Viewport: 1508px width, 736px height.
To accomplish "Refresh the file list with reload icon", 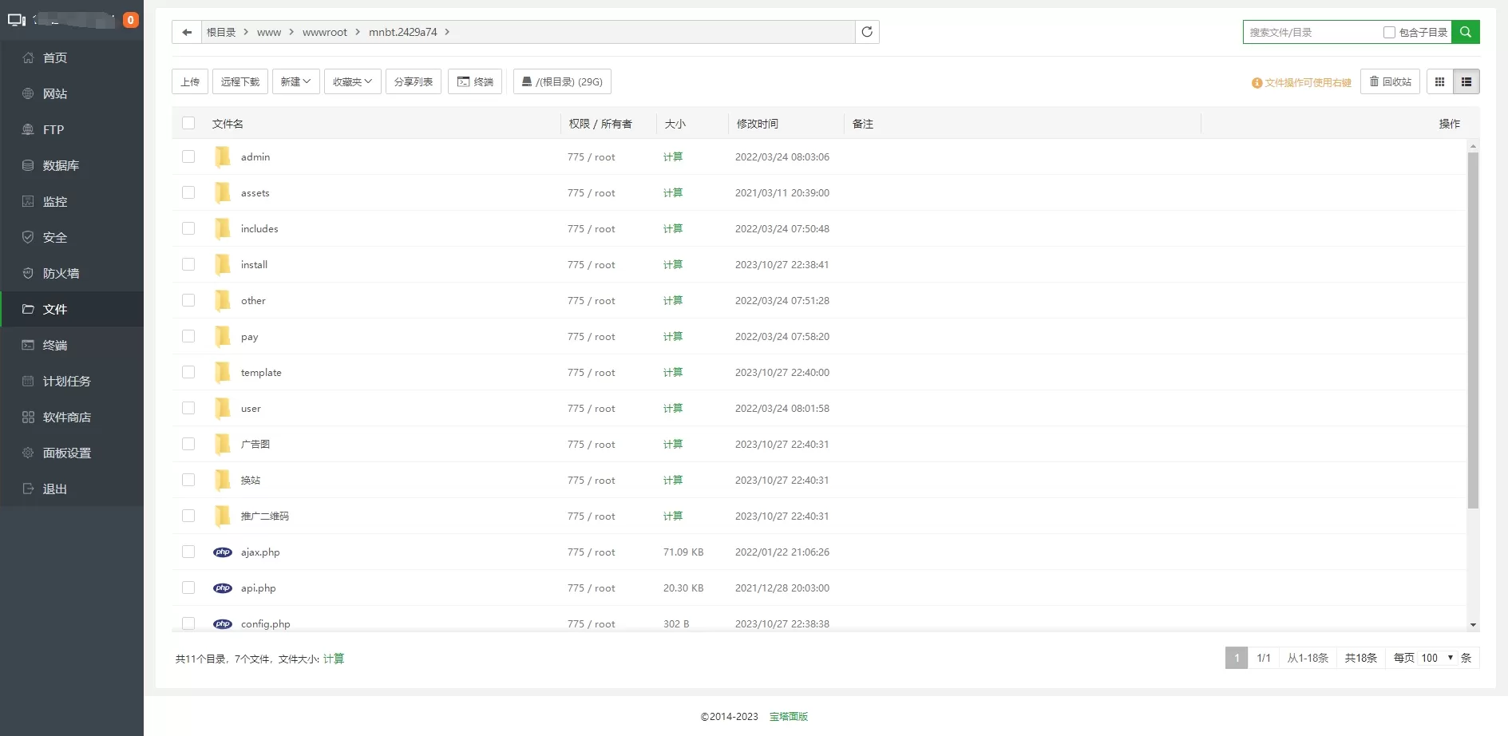I will coord(867,32).
